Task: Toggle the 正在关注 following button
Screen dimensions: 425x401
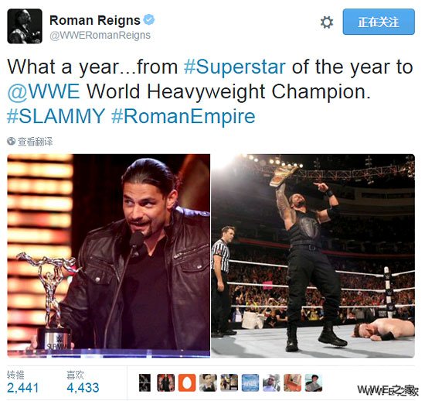Action: pos(379,22)
